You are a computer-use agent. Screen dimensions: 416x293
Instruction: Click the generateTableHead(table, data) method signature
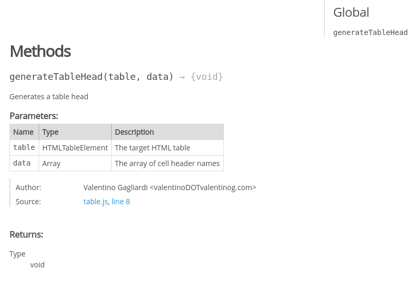point(91,77)
